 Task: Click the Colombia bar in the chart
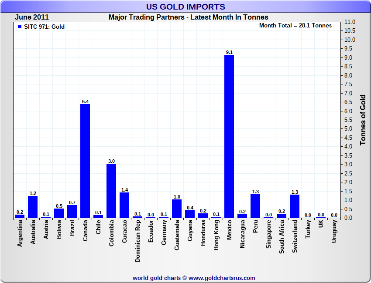coord(111,191)
